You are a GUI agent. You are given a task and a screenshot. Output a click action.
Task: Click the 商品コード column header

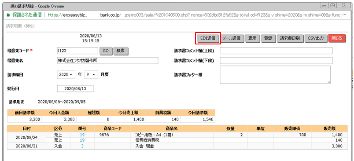tap(112, 129)
